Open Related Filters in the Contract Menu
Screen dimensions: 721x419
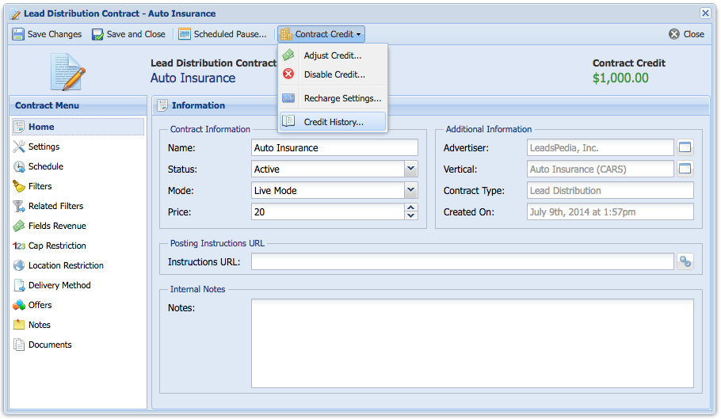click(78, 206)
